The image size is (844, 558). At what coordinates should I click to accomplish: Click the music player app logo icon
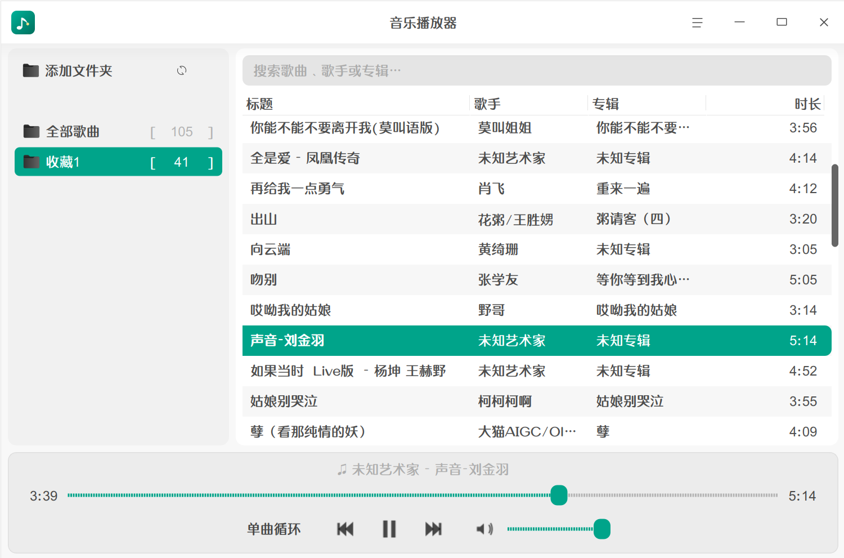[x=23, y=23]
